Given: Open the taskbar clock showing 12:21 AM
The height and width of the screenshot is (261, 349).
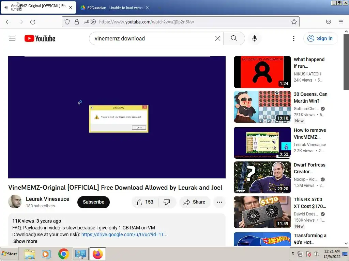Looking at the screenshot, I should (332, 254).
